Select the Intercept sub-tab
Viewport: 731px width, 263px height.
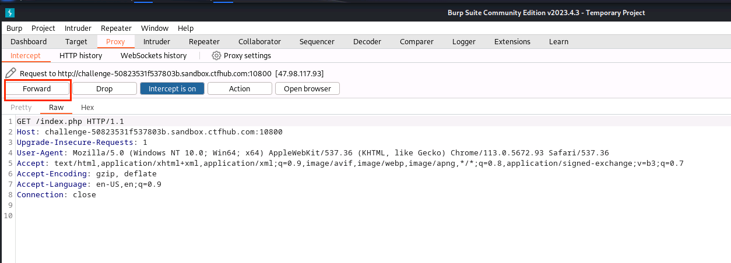(26, 56)
